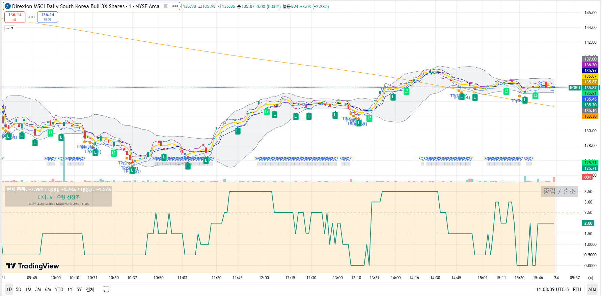Select the 1D time range
Screen dimensions: 602x296
9,289
